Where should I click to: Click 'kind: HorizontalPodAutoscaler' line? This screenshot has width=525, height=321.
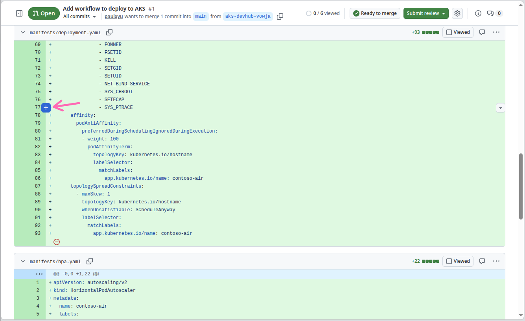click(x=275, y=290)
